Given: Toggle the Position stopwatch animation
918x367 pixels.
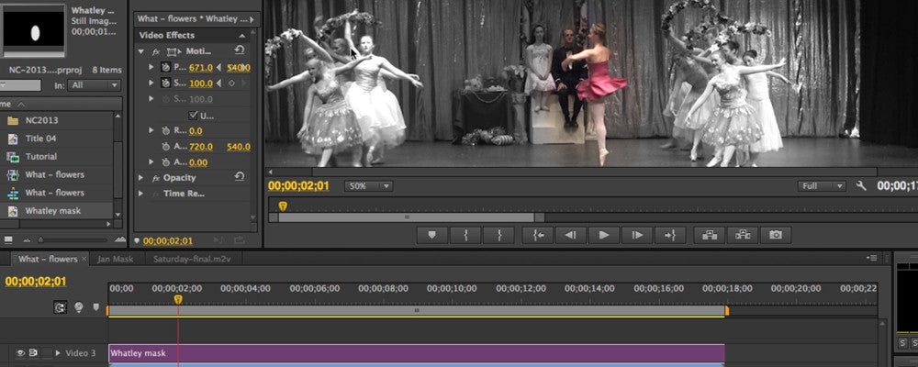Looking at the screenshot, I should [165, 68].
